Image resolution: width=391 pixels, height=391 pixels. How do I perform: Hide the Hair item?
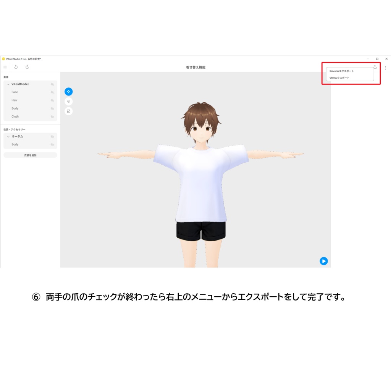point(52,100)
